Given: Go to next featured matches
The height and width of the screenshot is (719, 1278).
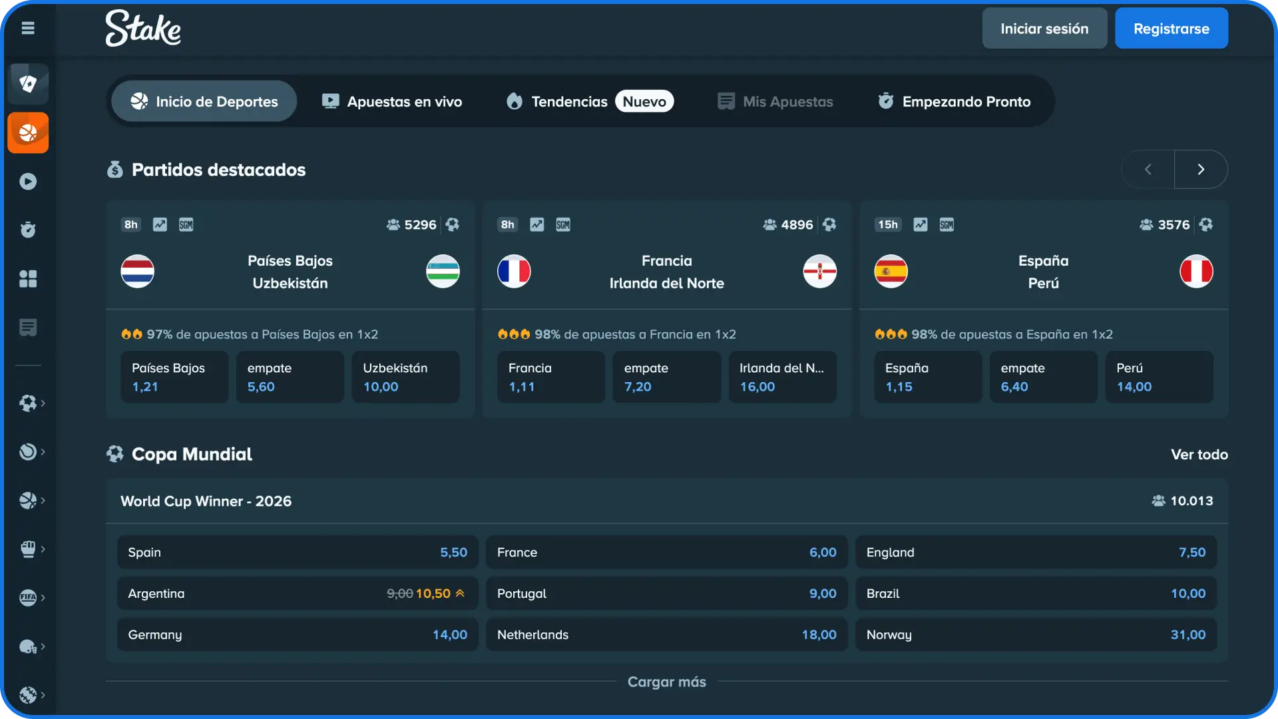Looking at the screenshot, I should (1201, 169).
